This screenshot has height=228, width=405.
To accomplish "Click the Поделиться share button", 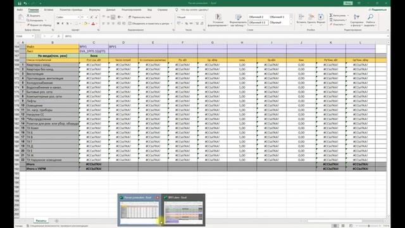I will pyautogui.click(x=377, y=9).
